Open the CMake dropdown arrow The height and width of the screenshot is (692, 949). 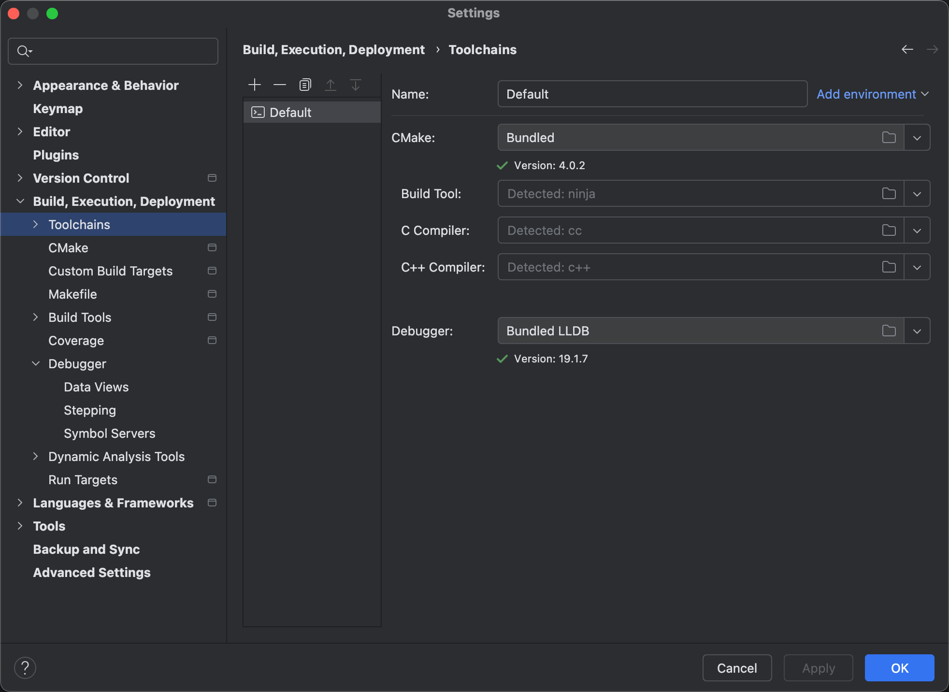click(x=917, y=138)
